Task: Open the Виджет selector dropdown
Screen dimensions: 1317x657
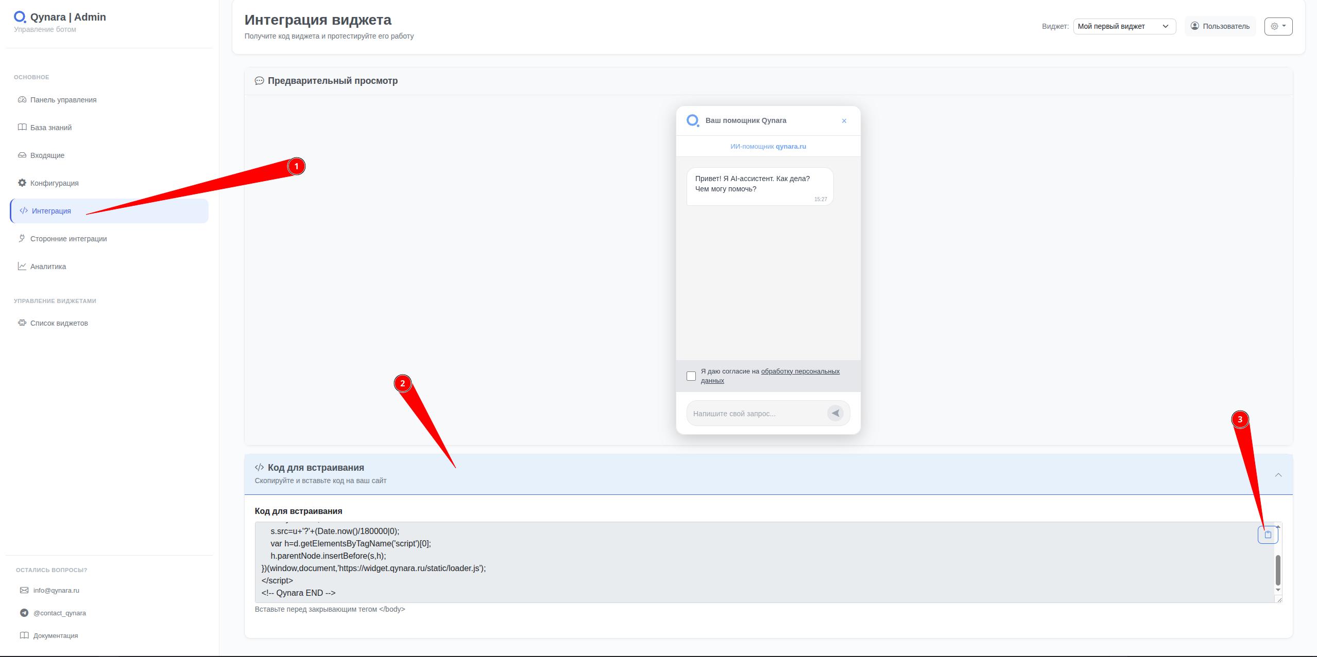Action: [1124, 26]
